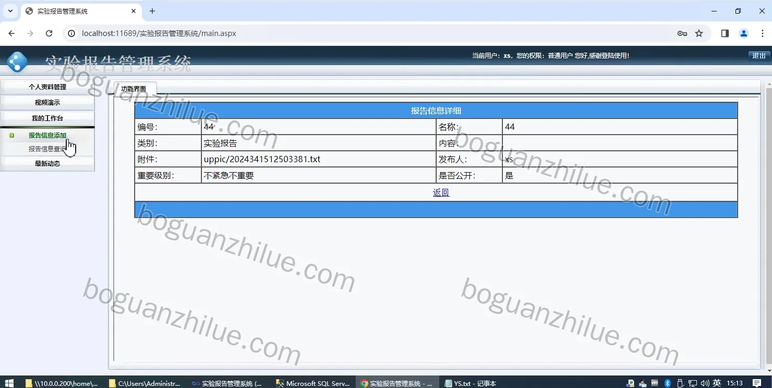Open a new browser tab
The width and height of the screenshot is (772, 388).
point(152,11)
